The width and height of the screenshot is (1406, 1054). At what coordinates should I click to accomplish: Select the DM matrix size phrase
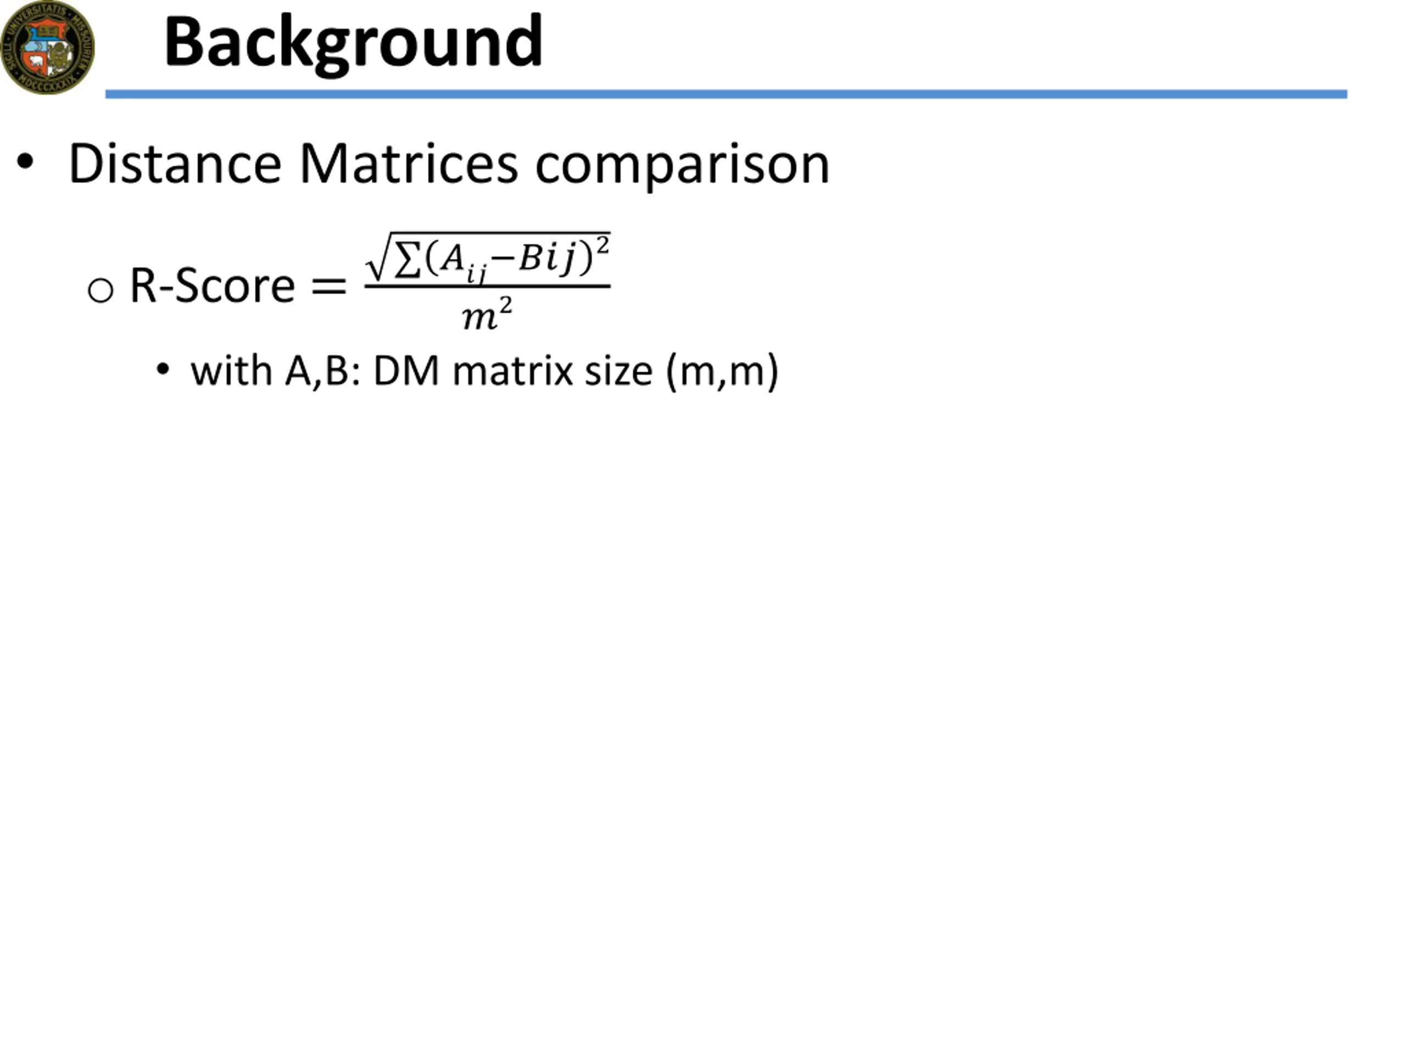click(513, 371)
